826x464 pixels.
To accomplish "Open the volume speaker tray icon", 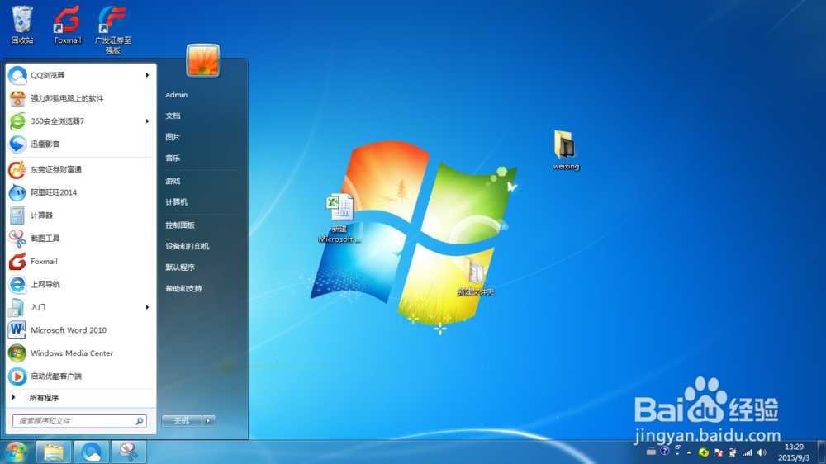I will [762, 452].
